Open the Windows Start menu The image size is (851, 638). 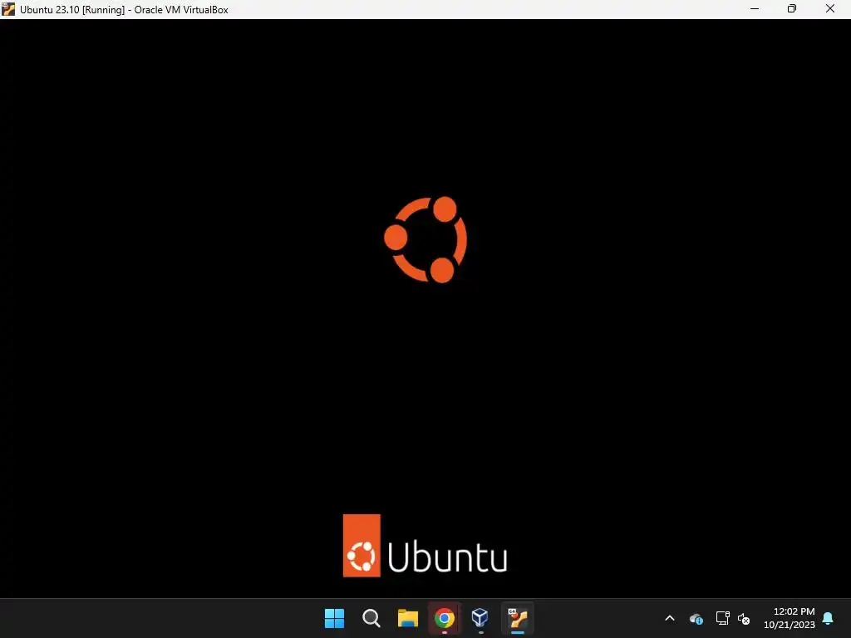pyautogui.click(x=334, y=618)
